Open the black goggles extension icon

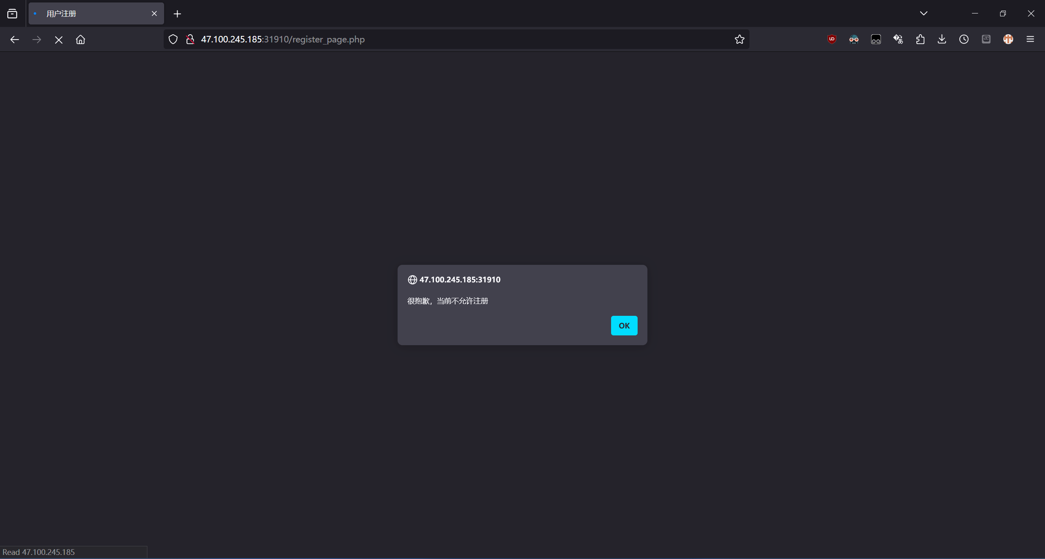(x=876, y=39)
